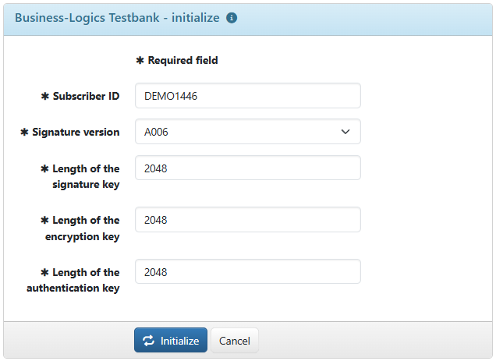Viewport: 496px width, 361px height.
Task: Click the signature key length field
Action: 248,168
